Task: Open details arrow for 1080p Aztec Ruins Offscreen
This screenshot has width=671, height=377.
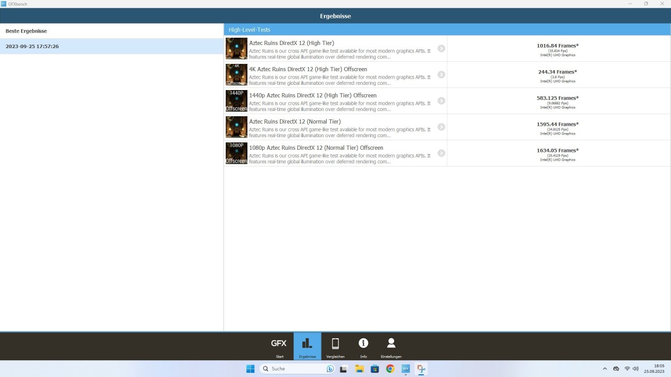Action: [x=441, y=153]
